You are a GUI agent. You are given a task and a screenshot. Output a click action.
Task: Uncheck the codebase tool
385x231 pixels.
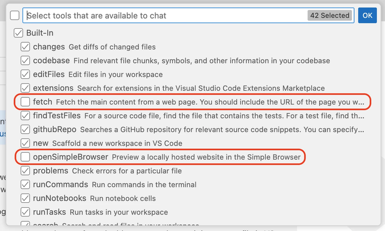(x=25, y=61)
